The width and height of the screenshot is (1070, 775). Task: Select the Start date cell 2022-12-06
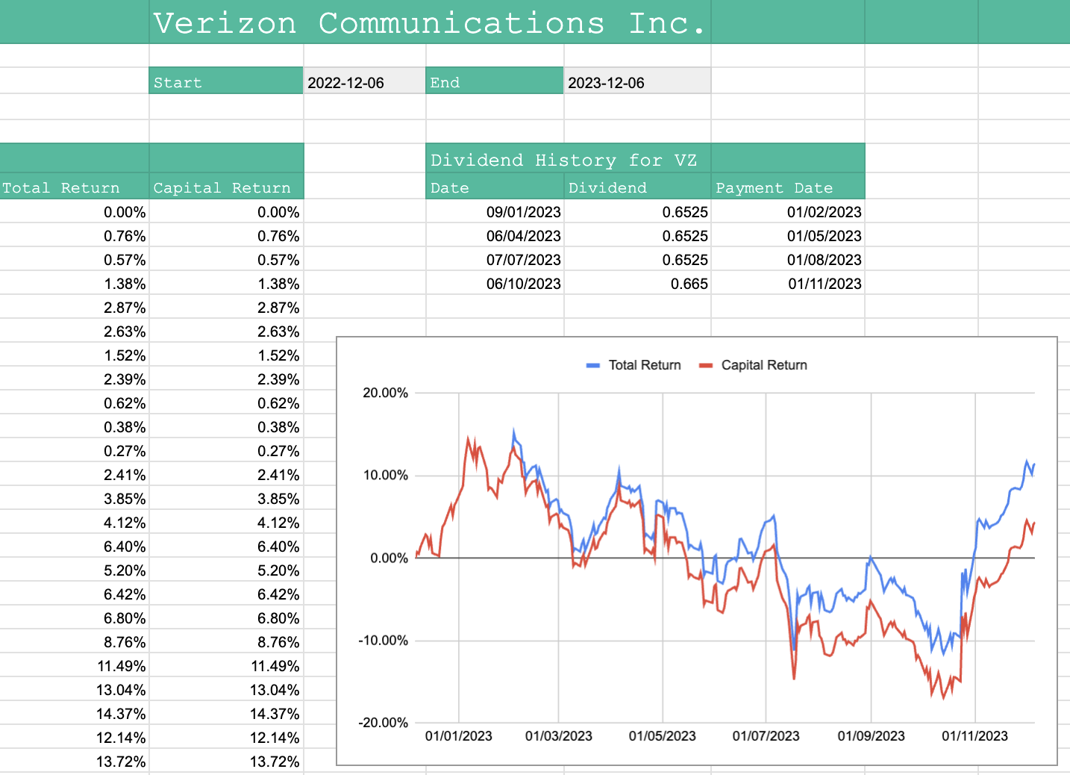coord(364,83)
